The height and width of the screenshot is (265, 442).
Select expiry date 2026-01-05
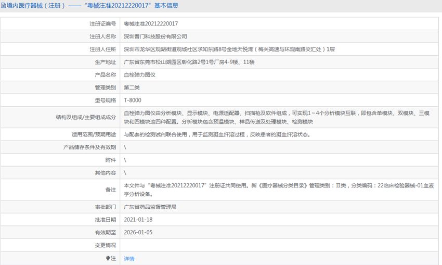(x=138, y=232)
